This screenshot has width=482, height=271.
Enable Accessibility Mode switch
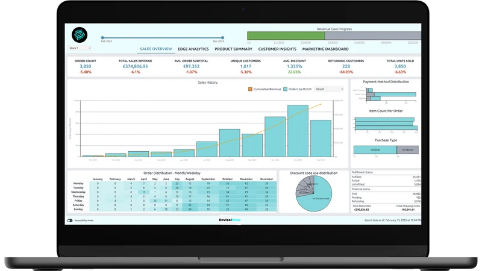pos(70,220)
